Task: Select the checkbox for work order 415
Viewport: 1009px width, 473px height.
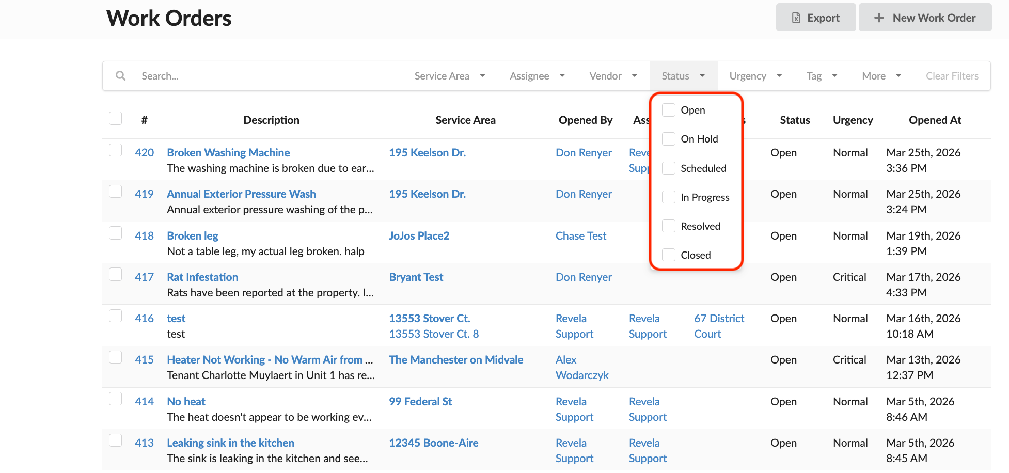Action: click(x=116, y=357)
